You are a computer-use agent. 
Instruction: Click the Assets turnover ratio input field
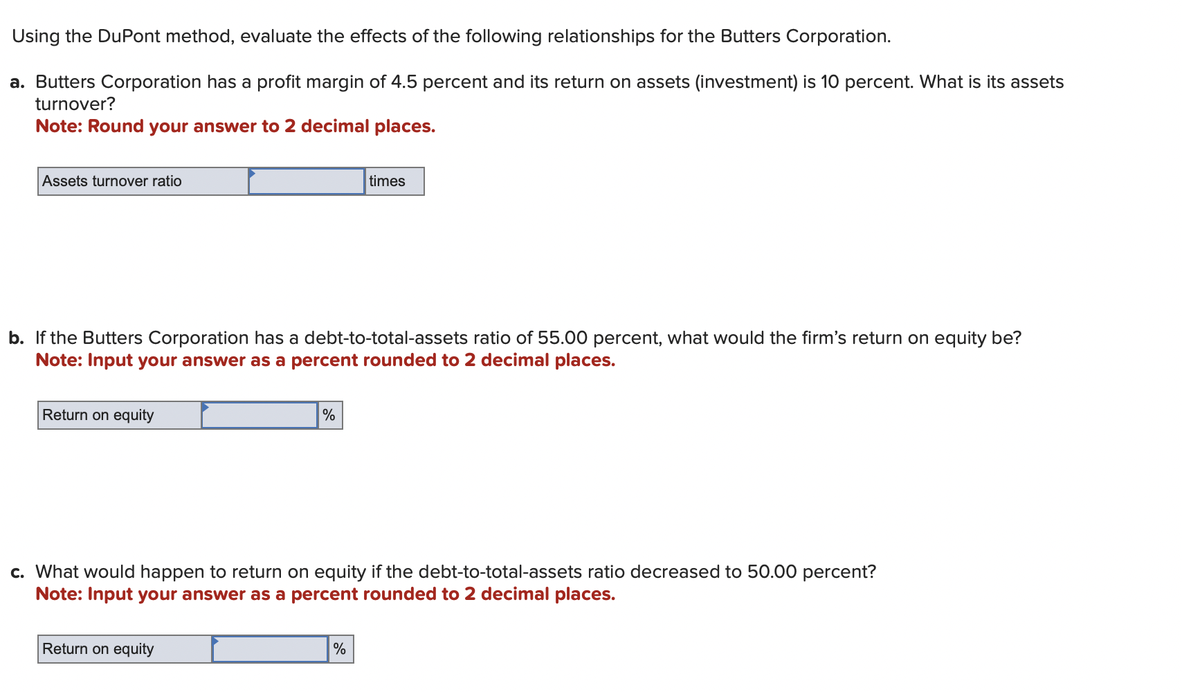tap(307, 181)
